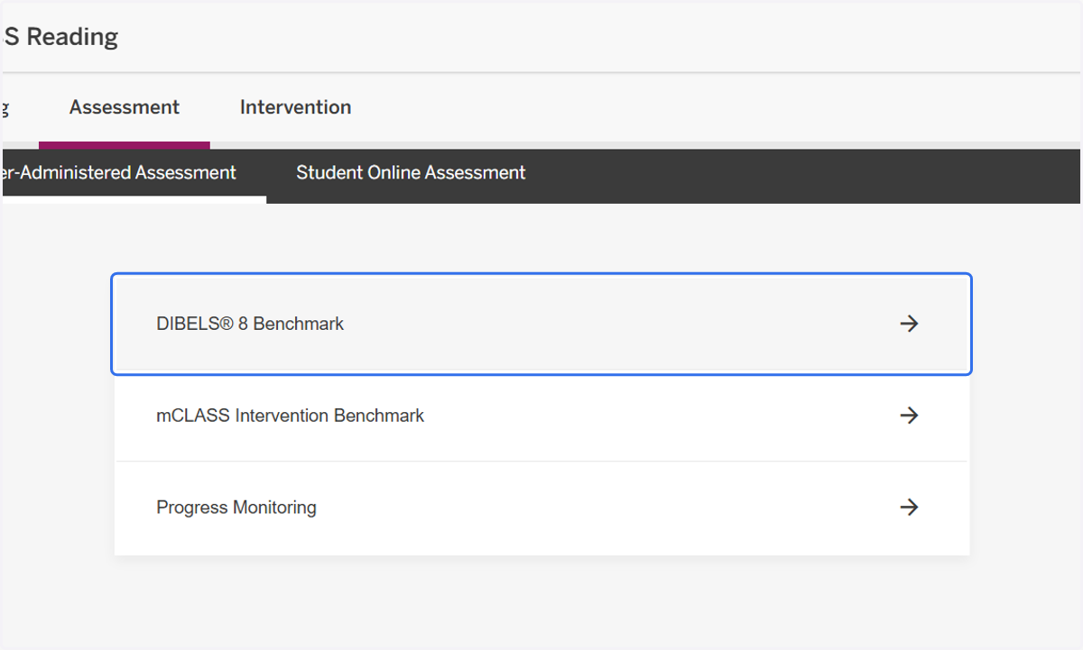Viewport: 1083px width, 650px height.
Task: Open mCLASS Intervention Benchmark option
Action: tap(541, 416)
